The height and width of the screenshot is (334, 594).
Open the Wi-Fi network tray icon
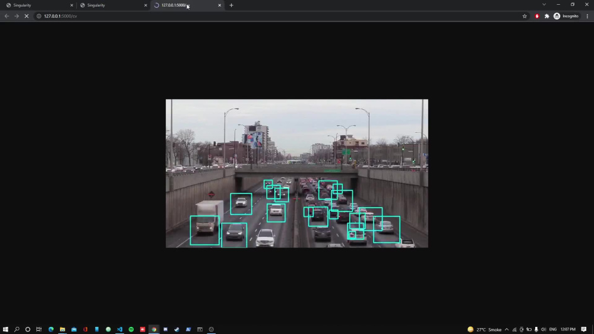click(x=514, y=329)
